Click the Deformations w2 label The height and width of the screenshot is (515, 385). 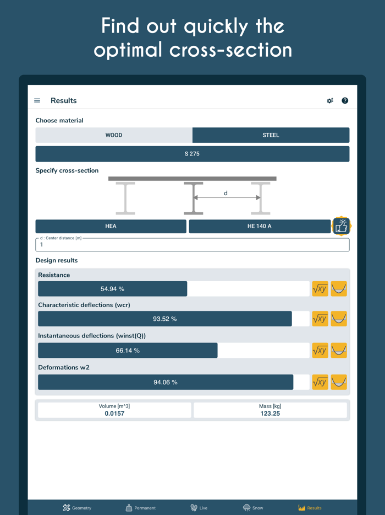[64, 367]
